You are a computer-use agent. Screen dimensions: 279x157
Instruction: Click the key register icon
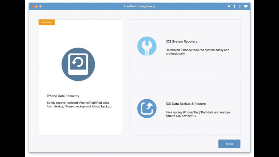[234, 6]
